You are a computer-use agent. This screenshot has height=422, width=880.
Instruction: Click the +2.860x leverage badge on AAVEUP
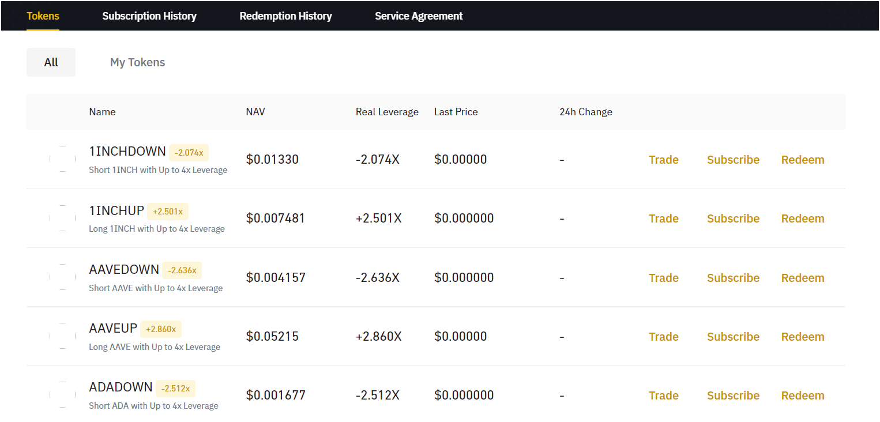click(160, 329)
